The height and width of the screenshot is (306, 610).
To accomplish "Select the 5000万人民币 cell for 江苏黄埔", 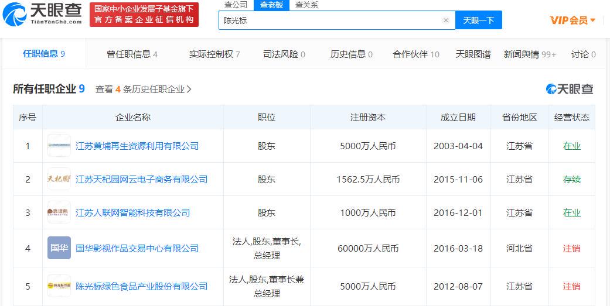I will point(368,146).
